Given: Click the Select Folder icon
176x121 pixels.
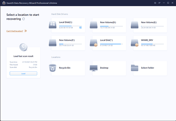Looking at the screenshot, I should pyautogui.click(x=134, y=68).
